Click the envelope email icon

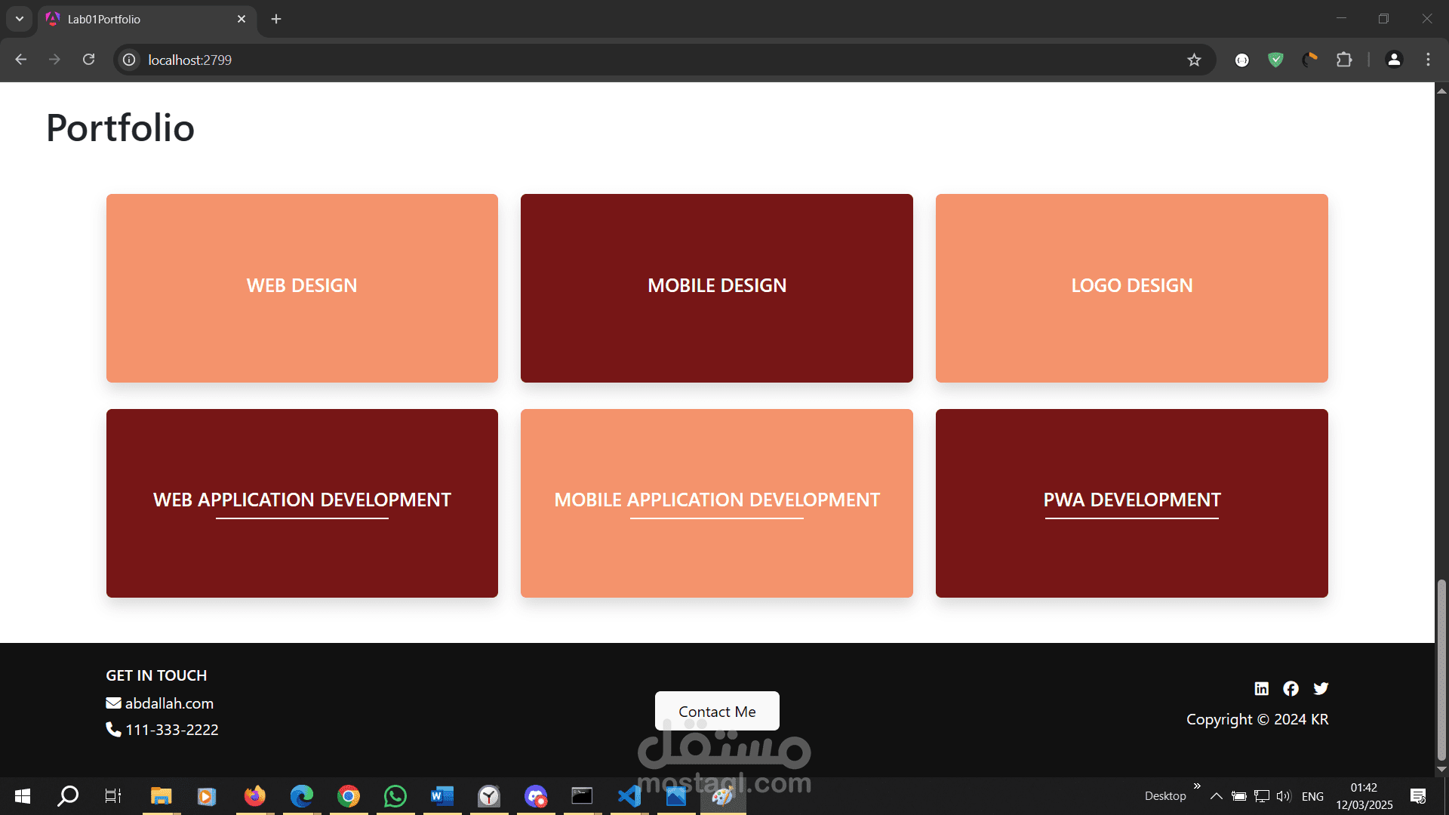(x=113, y=703)
